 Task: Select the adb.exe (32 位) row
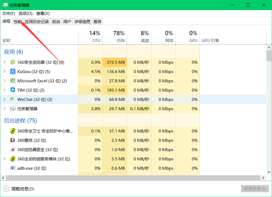point(133,168)
